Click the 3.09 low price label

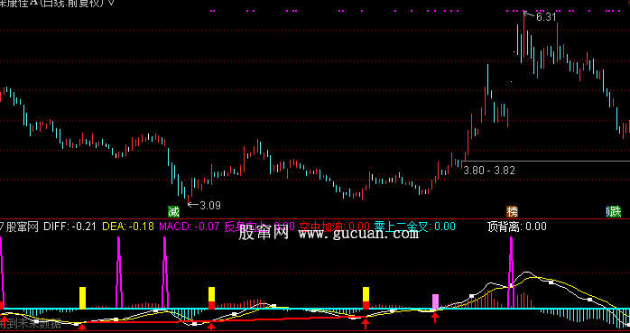pos(210,206)
